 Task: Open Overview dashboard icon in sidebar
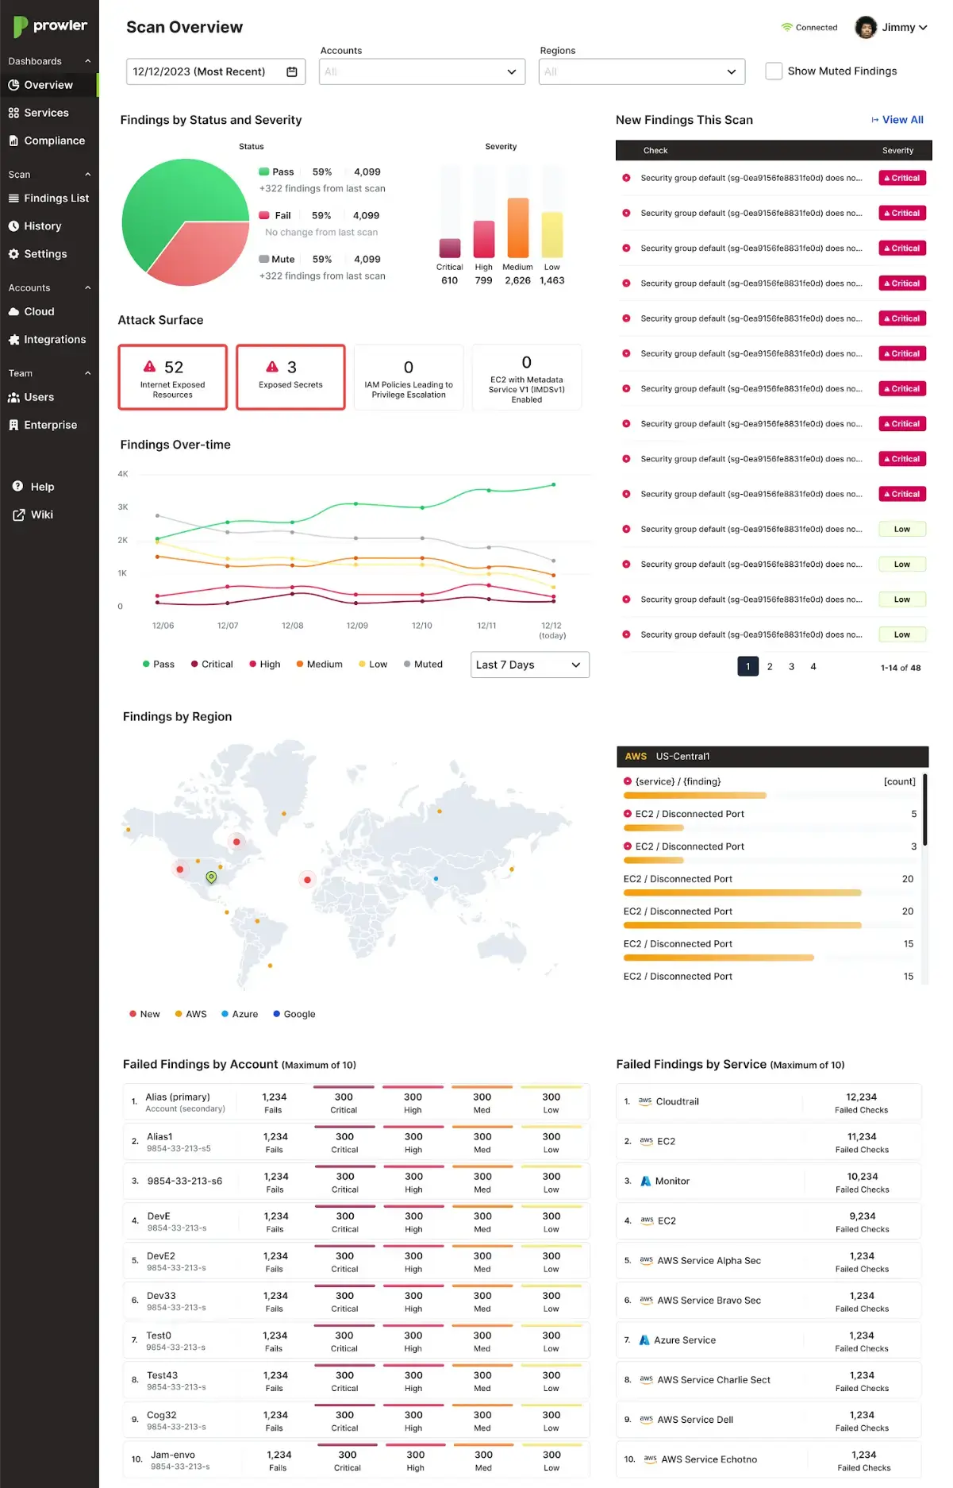[13, 85]
